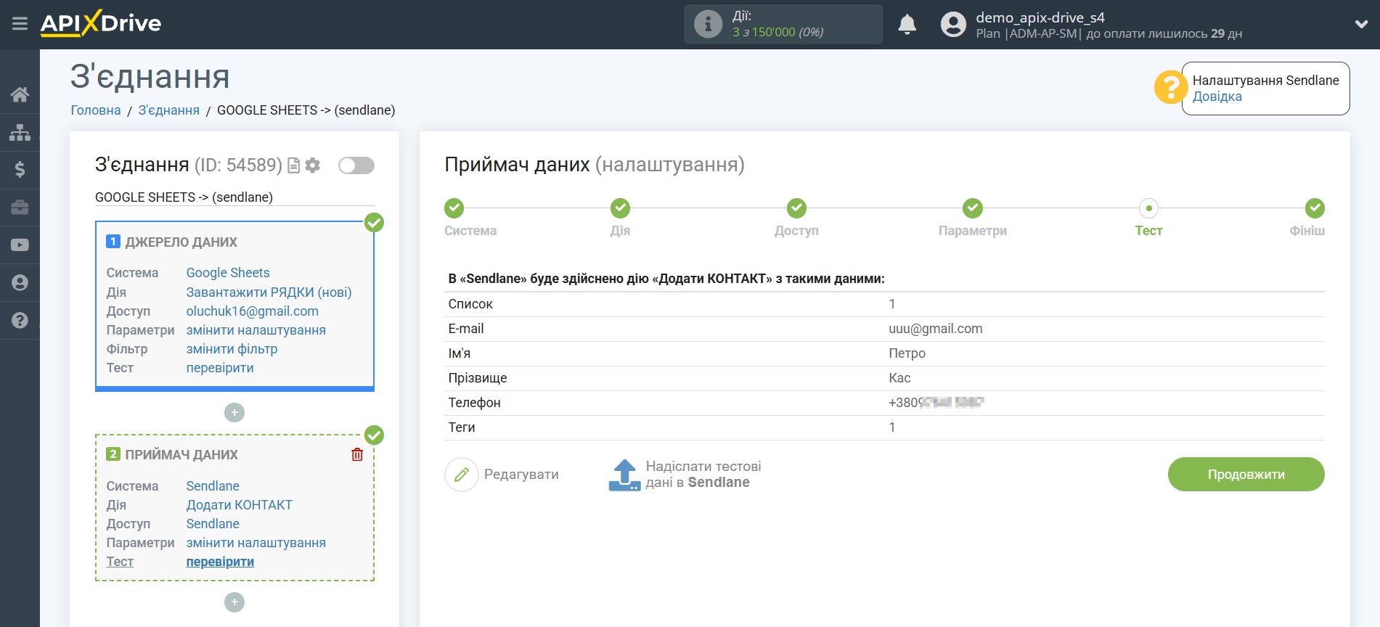Open the Google Sheets system link
This screenshot has height=627, width=1380.
point(228,273)
